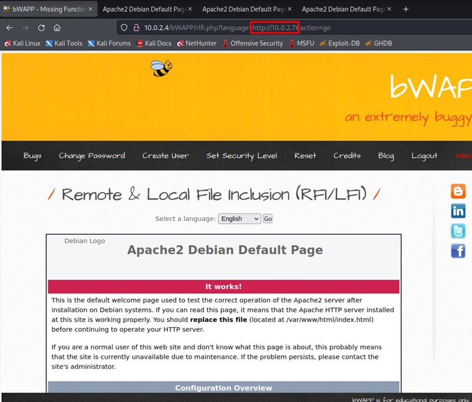This screenshot has width=472, height=402.
Task: Click the Go button beside language dropdown
Action: click(x=268, y=219)
